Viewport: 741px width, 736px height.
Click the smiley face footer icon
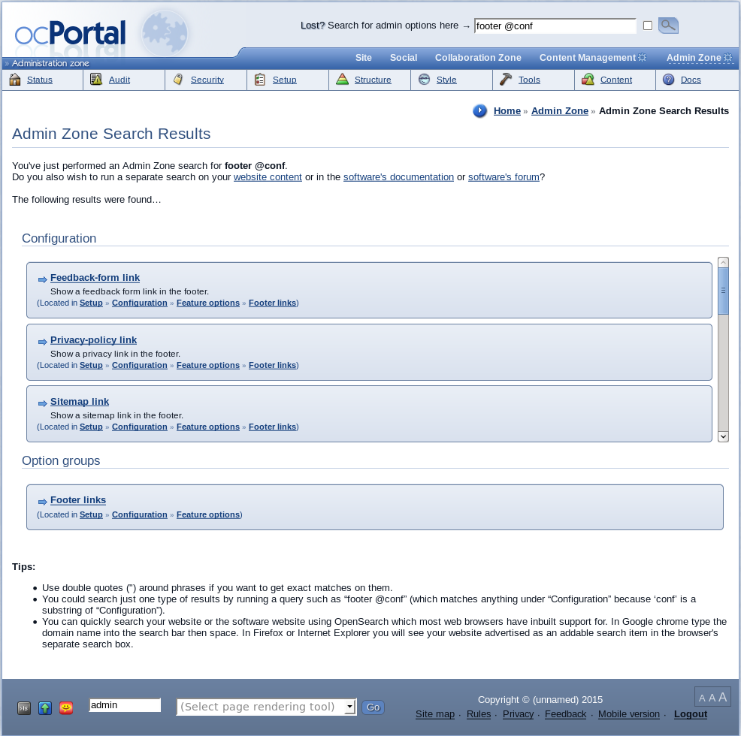point(66,708)
